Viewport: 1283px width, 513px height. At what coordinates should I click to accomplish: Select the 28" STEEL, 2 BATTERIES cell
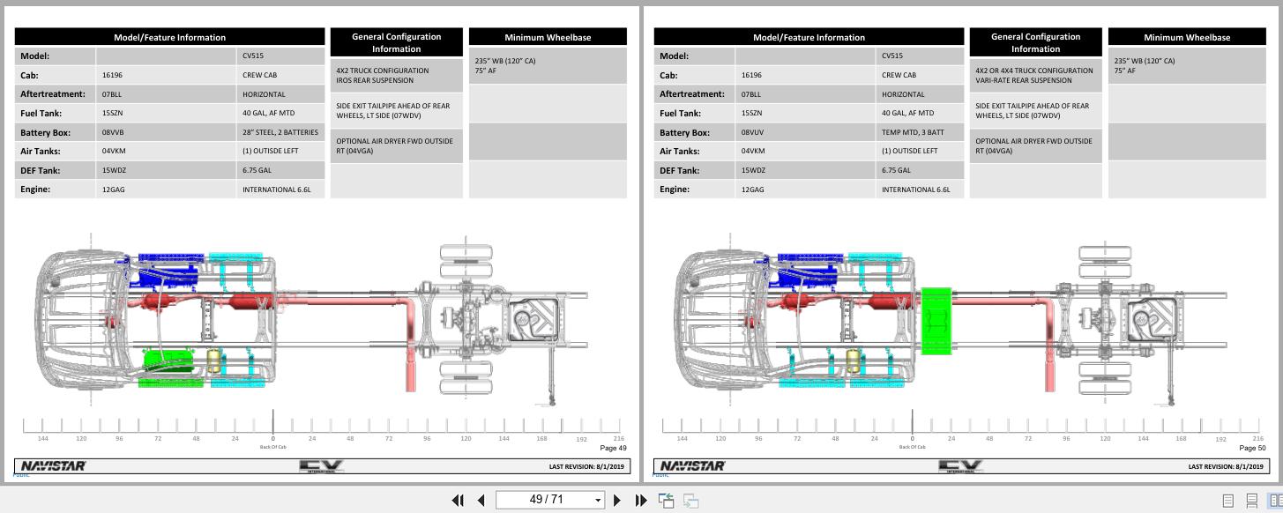(x=280, y=132)
